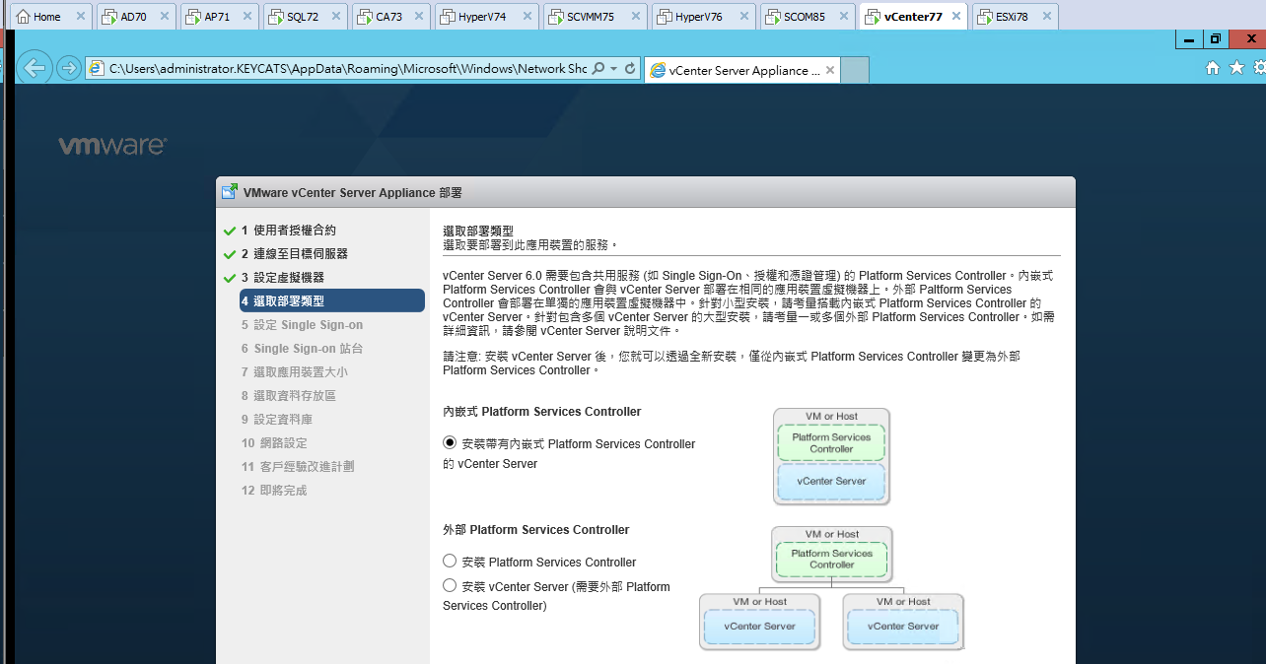Open the AP71 VM tab
The width and height of the screenshot is (1266, 664).
[x=217, y=16]
